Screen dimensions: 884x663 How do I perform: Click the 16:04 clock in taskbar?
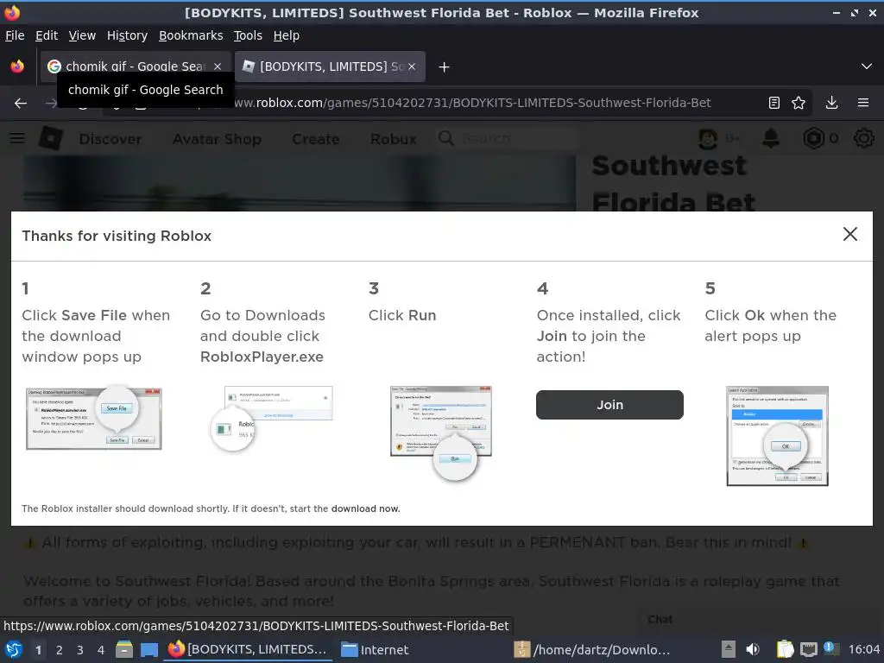click(863, 649)
